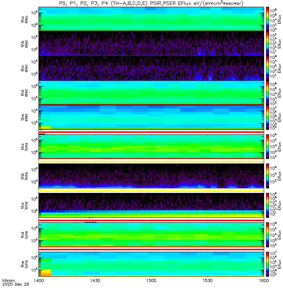Click the thd elec color bar

(268, 92)
